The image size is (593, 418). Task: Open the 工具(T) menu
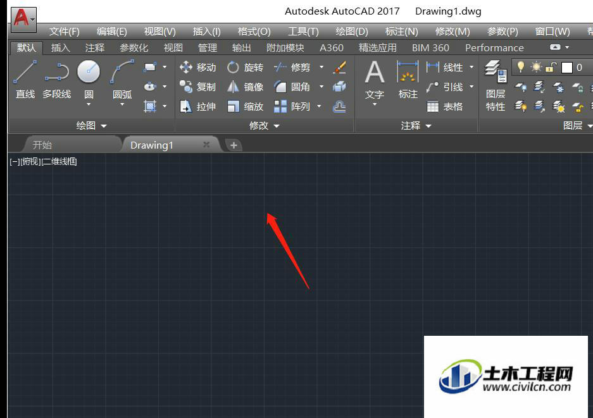click(303, 32)
